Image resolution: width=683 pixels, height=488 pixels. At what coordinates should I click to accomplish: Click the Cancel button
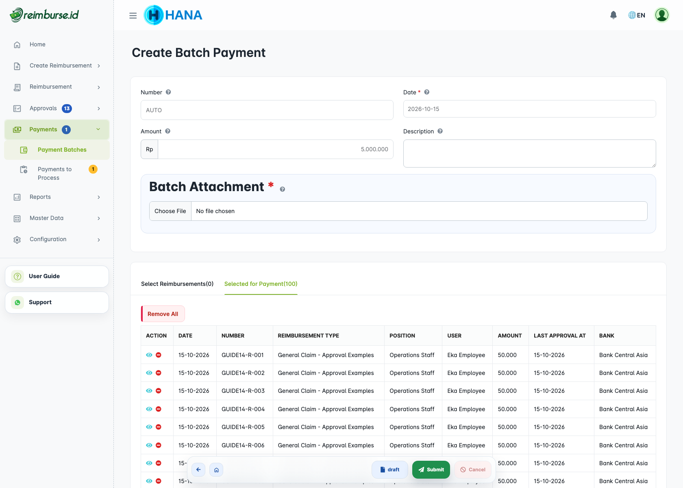pos(473,470)
